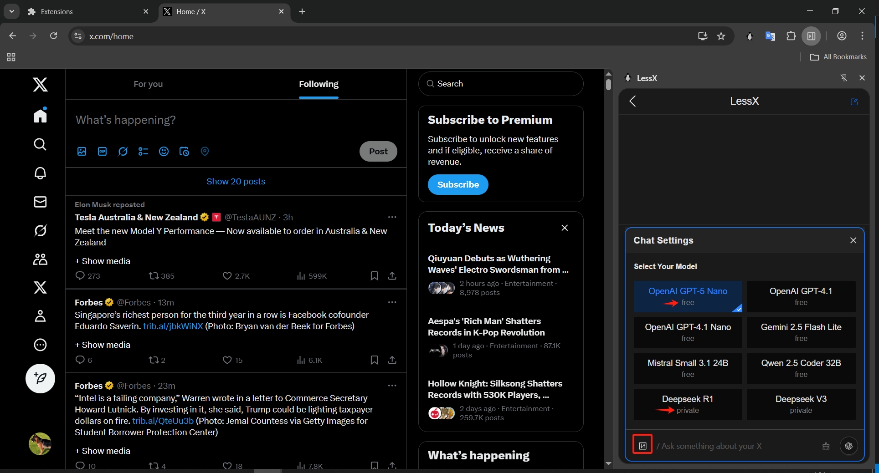Image resolution: width=879 pixels, height=473 pixels.
Task: Select OpenAI GPT-4.1 model
Action: (x=801, y=296)
